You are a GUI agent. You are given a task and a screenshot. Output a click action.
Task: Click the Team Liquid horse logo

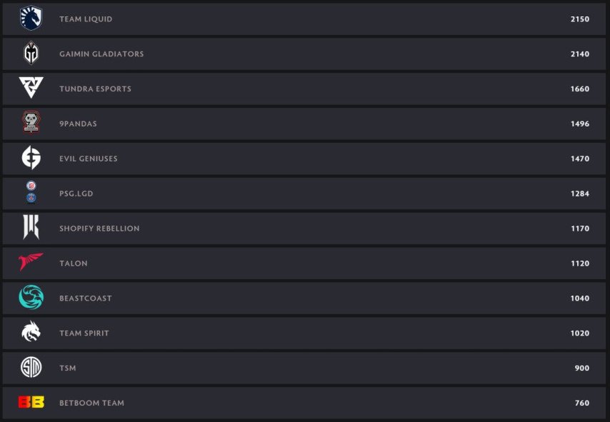point(30,19)
